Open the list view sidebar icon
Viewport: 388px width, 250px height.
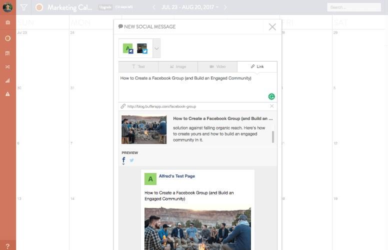coord(7,53)
